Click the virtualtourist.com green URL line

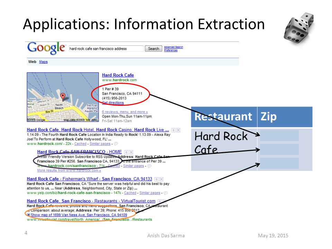pyautogui.click(x=89, y=219)
